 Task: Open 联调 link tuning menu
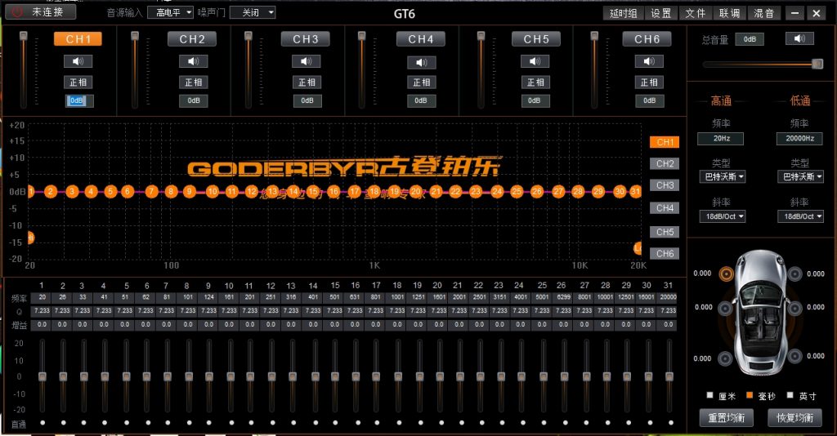click(730, 13)
